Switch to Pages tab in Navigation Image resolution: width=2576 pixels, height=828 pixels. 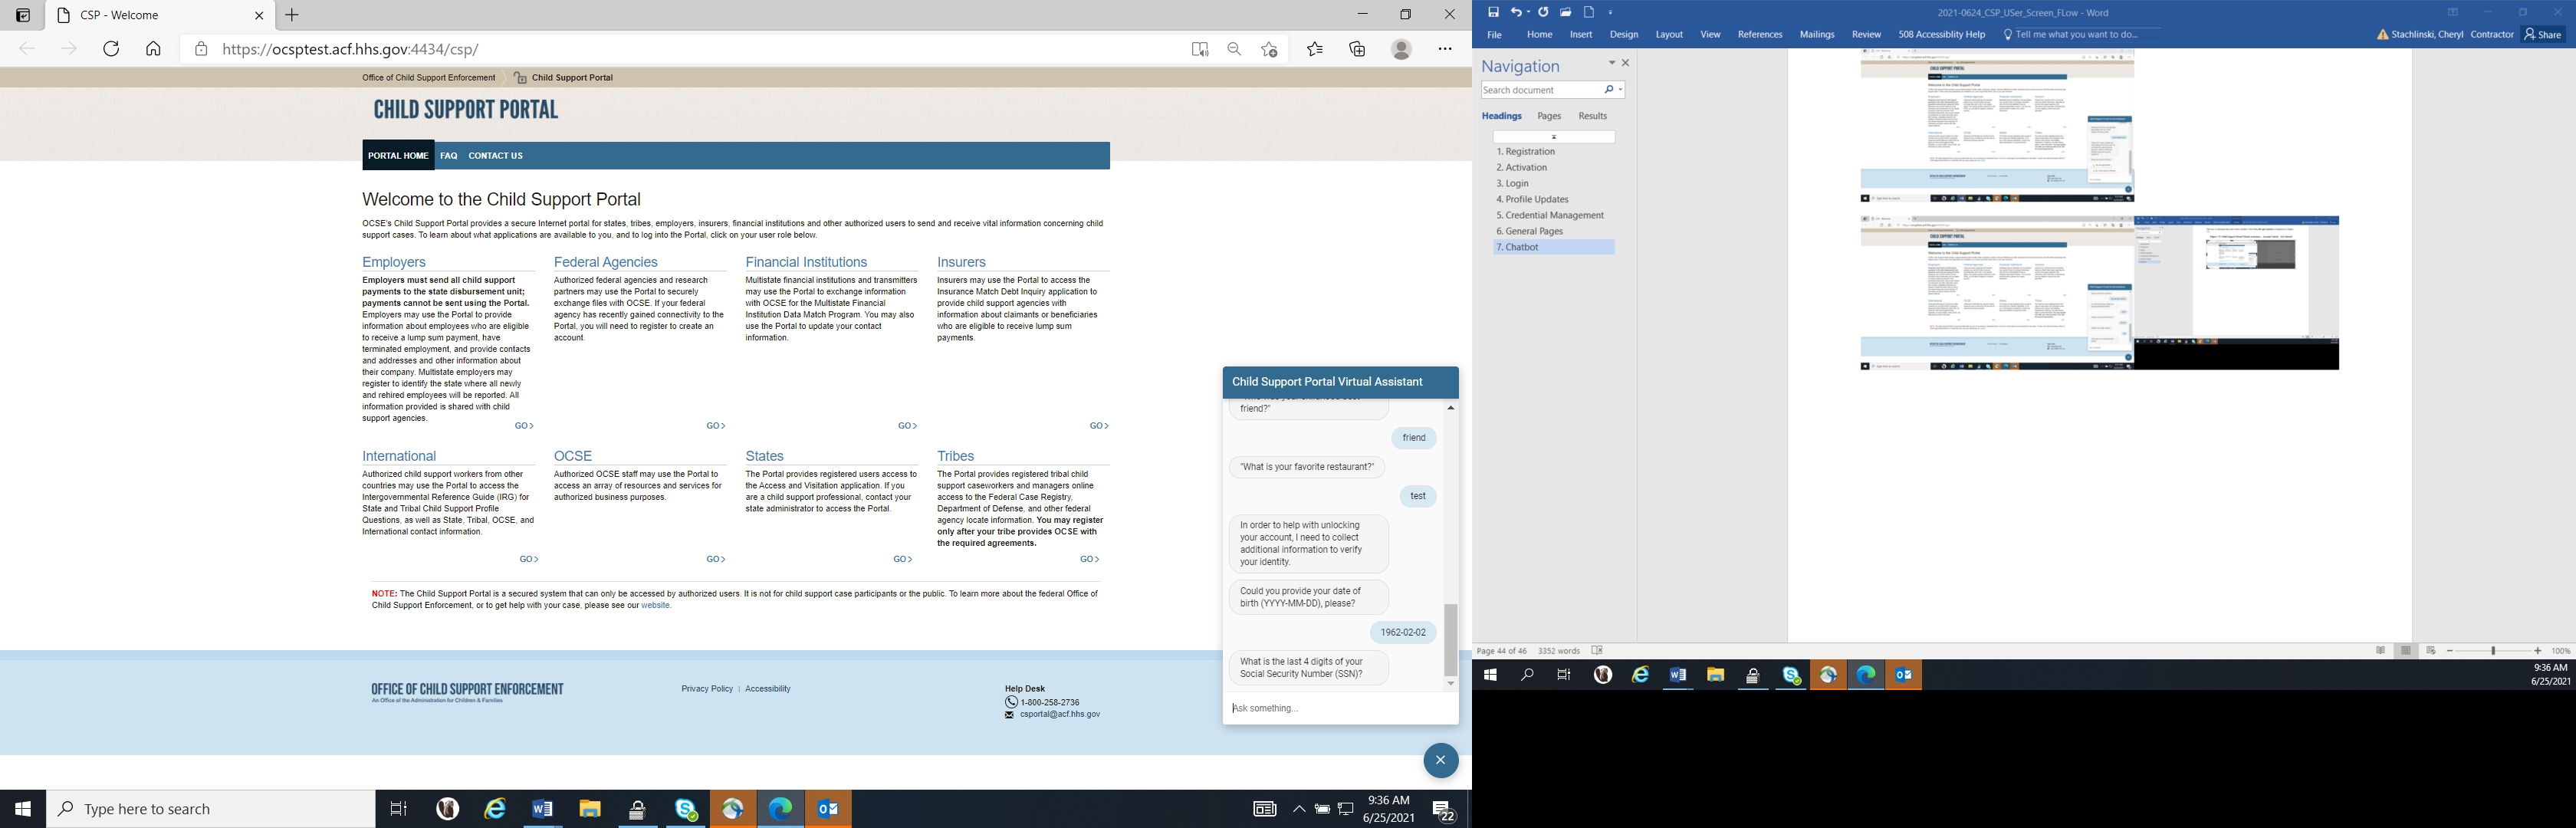(x=1549, y=116)
